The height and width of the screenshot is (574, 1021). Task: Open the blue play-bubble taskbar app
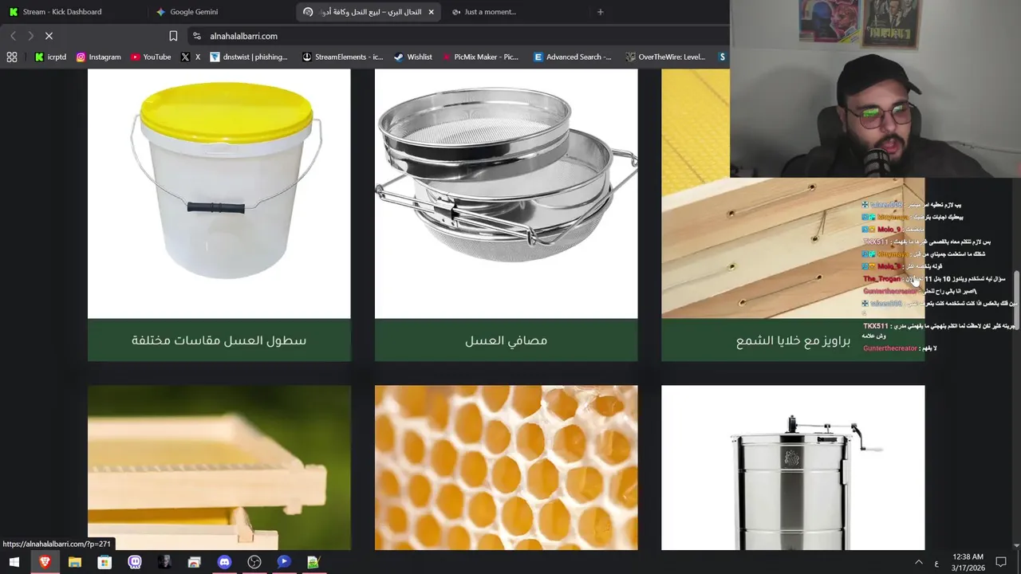tap(284, 562)
